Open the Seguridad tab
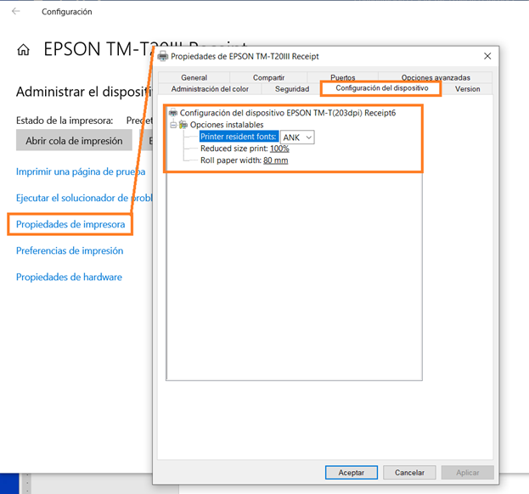Screen dimensions: 529x494 click(x=292, y=89)
